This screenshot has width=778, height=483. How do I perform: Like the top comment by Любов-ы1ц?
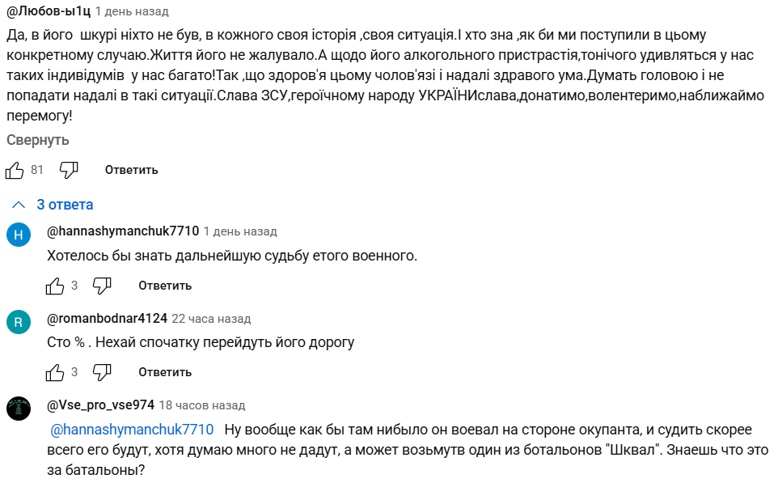pos(15,170)
